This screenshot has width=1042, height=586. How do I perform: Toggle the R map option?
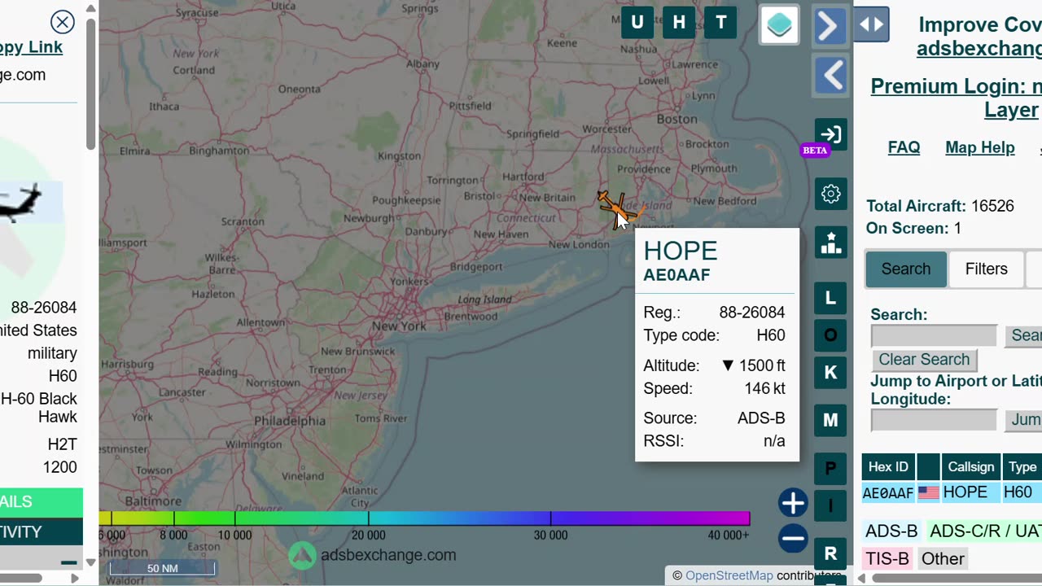831,553
